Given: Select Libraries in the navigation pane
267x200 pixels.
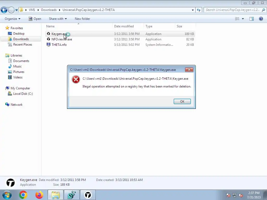Looking at the screenshot, I should coord(16,55).
